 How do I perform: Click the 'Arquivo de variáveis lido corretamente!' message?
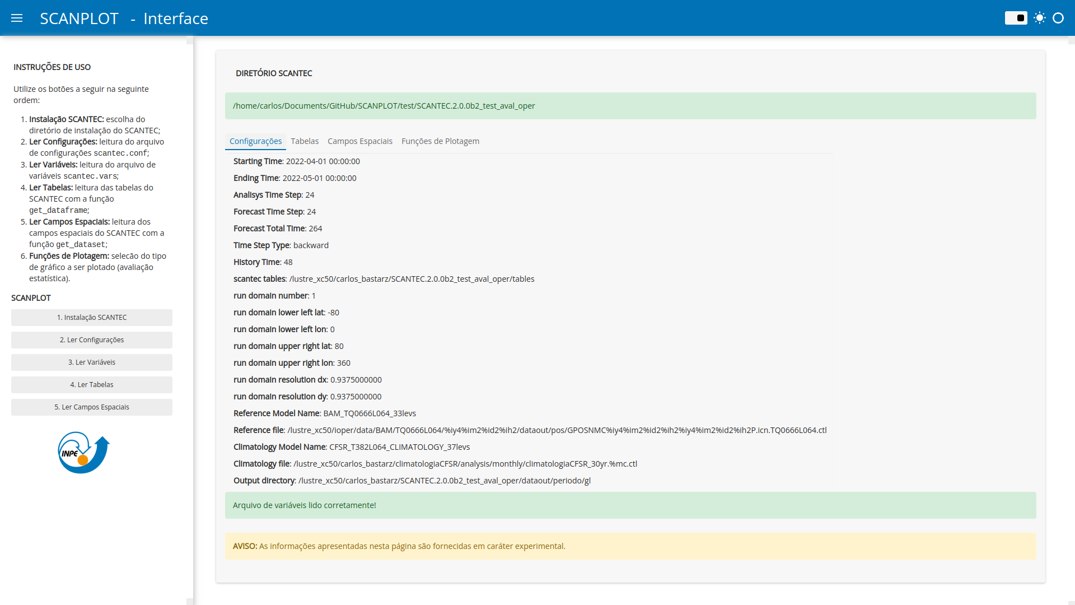pos(630,505)
